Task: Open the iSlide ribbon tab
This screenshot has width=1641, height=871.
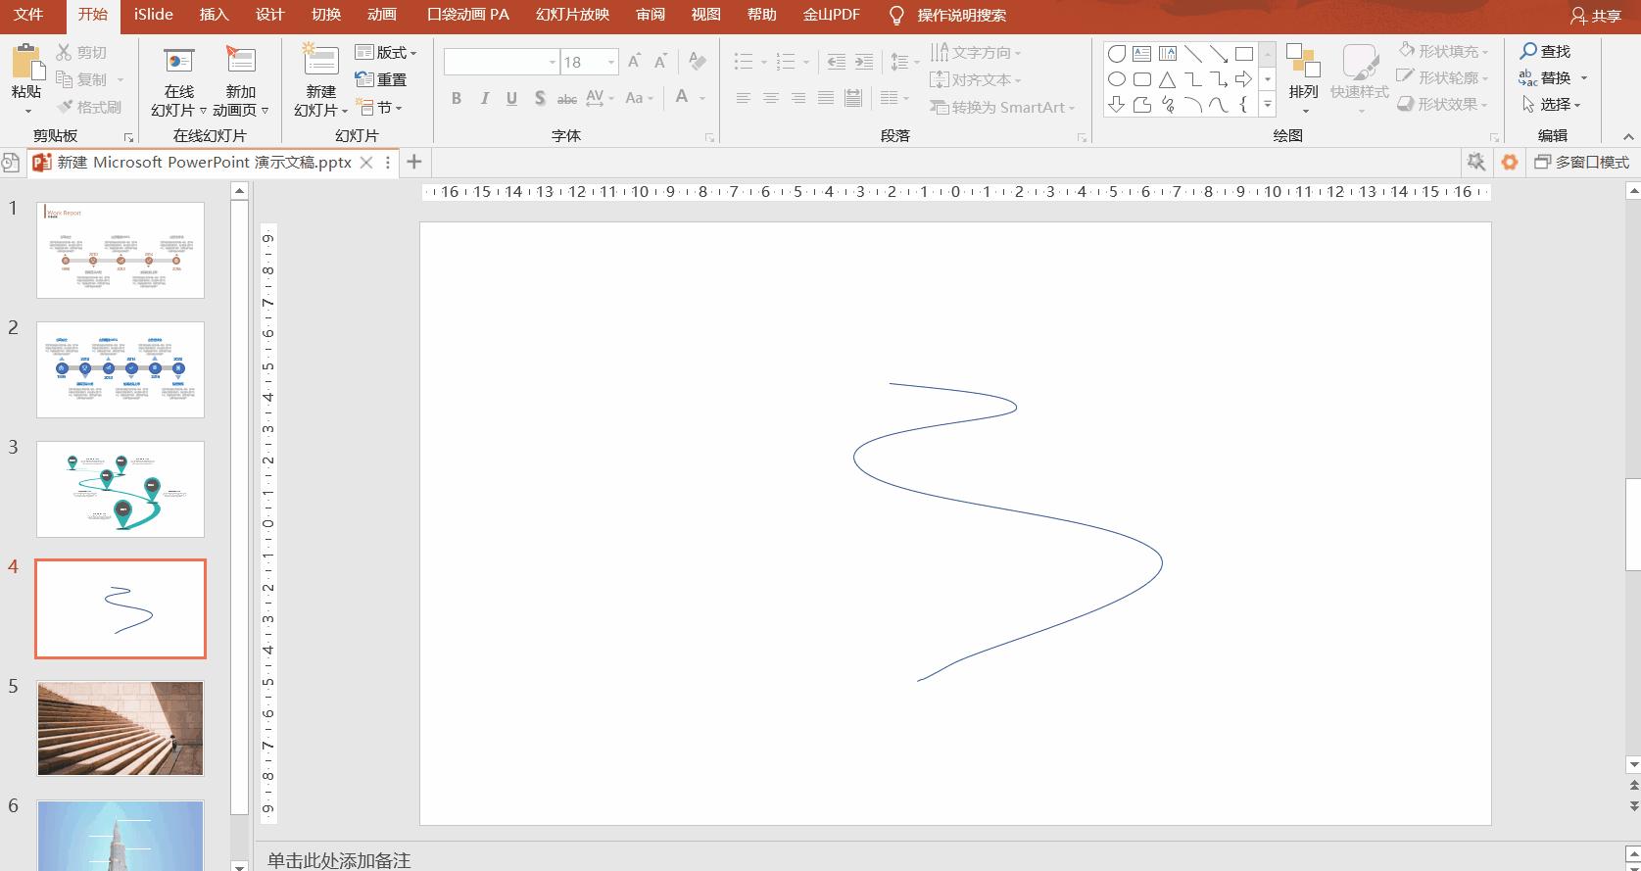Action: click(154, 15)
